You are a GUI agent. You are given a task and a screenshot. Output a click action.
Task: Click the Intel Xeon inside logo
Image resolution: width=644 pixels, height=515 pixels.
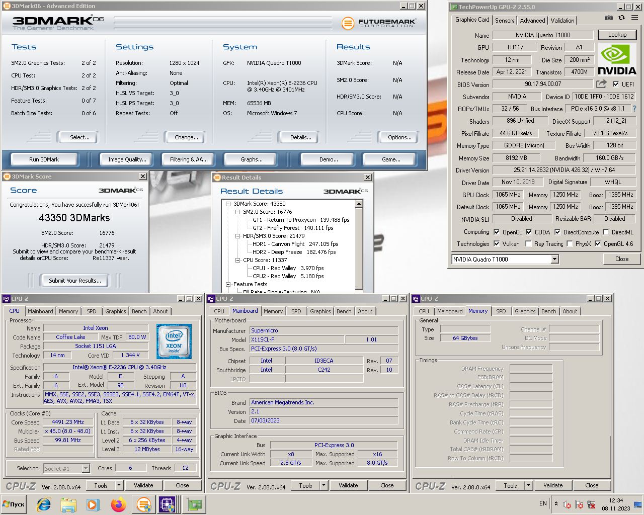coord(174,342)
